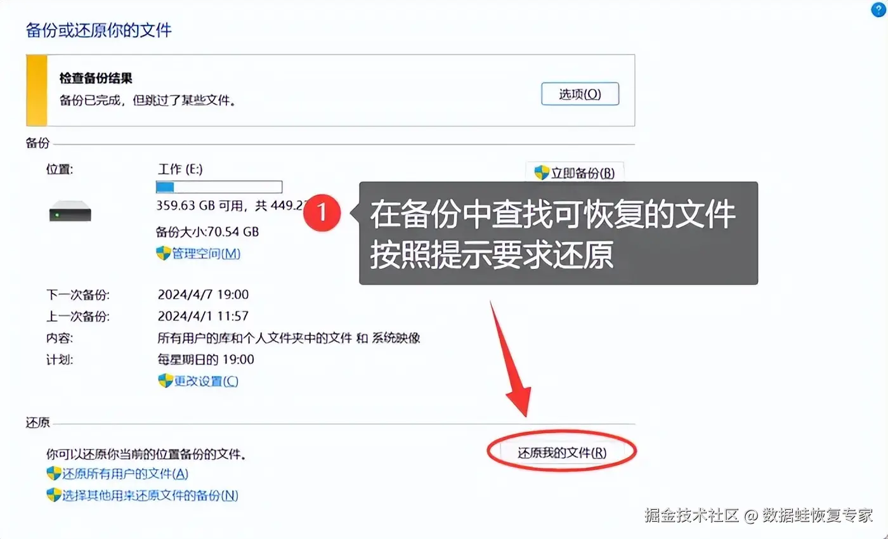Image resolution: width=888 pixels, height=539 pixels.
Task: Click the backup drive icon under 位置
Action: pos(70,211)
